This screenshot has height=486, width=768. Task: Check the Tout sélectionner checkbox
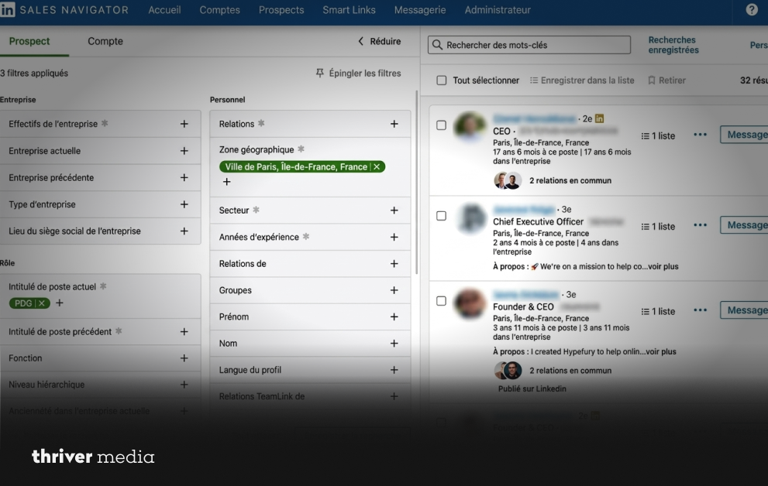point(441,80)
